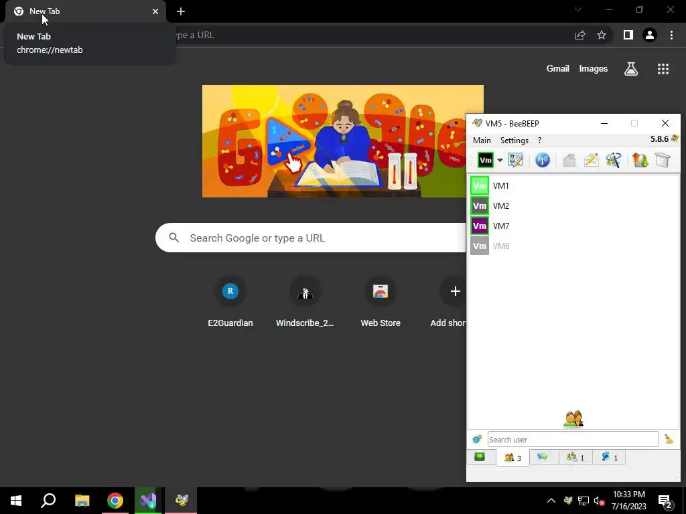Screen dimensions: 686x514
Task: Open the ? help menu in BeeBEEP
Action: click(539, 141)
